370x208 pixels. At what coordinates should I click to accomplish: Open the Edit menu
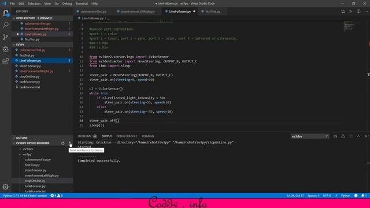point(21,3)
